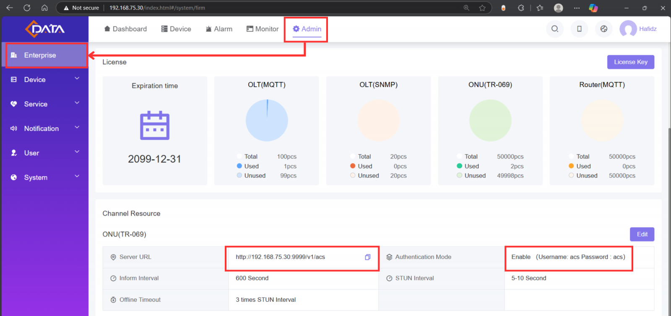This screenshot has height=316, width=671.
Task: Go back in browser history
Action: (10, 8)
